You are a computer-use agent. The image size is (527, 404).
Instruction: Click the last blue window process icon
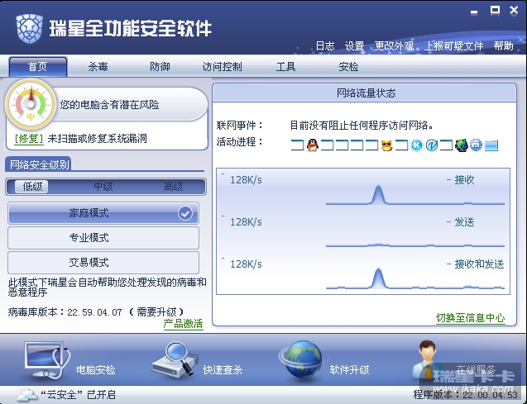(491, 145)
